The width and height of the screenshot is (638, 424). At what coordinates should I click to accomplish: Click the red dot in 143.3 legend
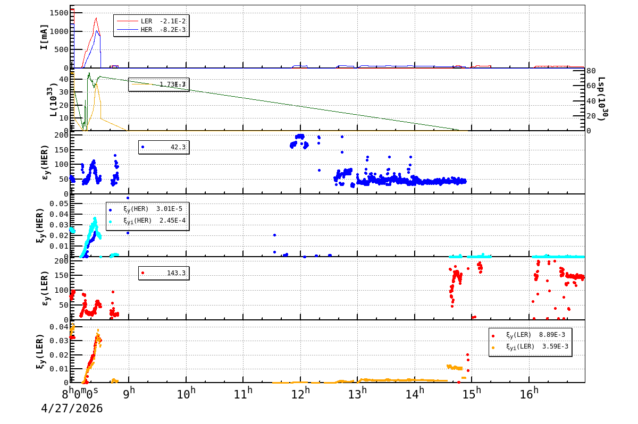142,273
